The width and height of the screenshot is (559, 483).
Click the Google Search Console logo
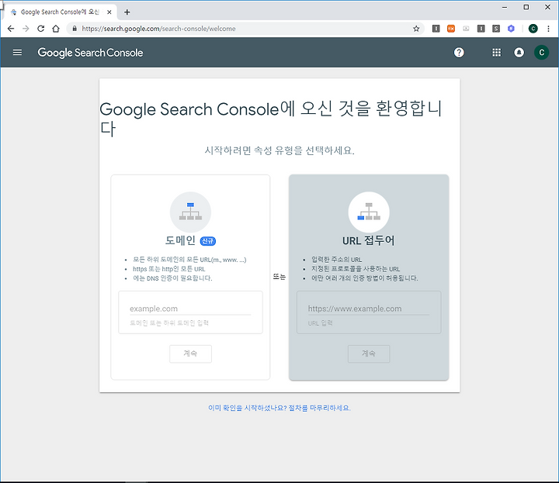(x=90, y=53)
